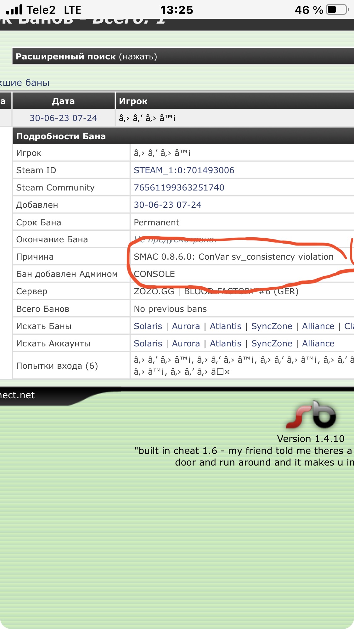Search accounts on SyncZone in Искать Аккаунты

272,344
